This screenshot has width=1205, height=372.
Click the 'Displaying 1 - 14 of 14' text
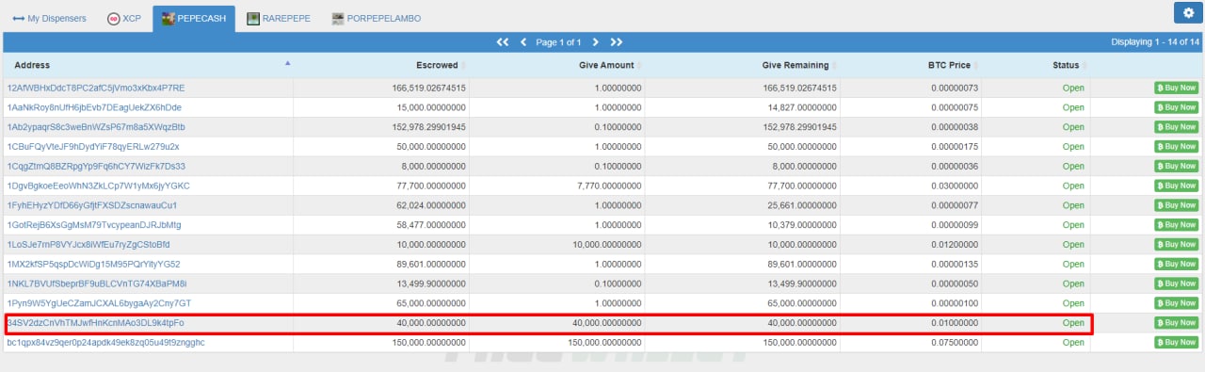(x=1155, y=42)
